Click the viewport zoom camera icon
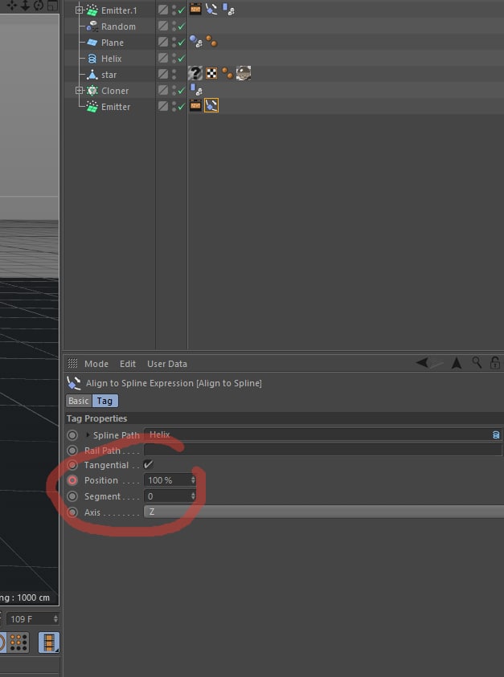 [x=25, y=5]
